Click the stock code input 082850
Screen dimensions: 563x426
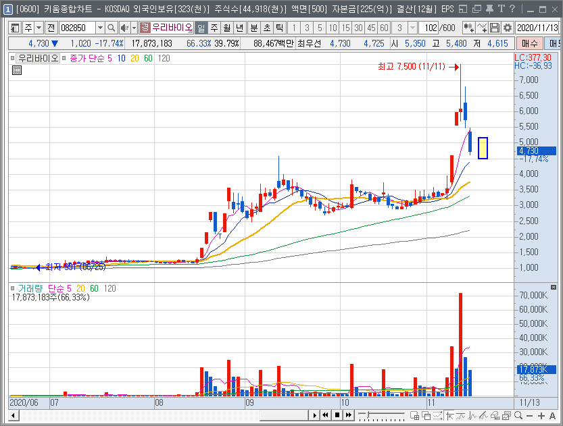coord(77,28)
